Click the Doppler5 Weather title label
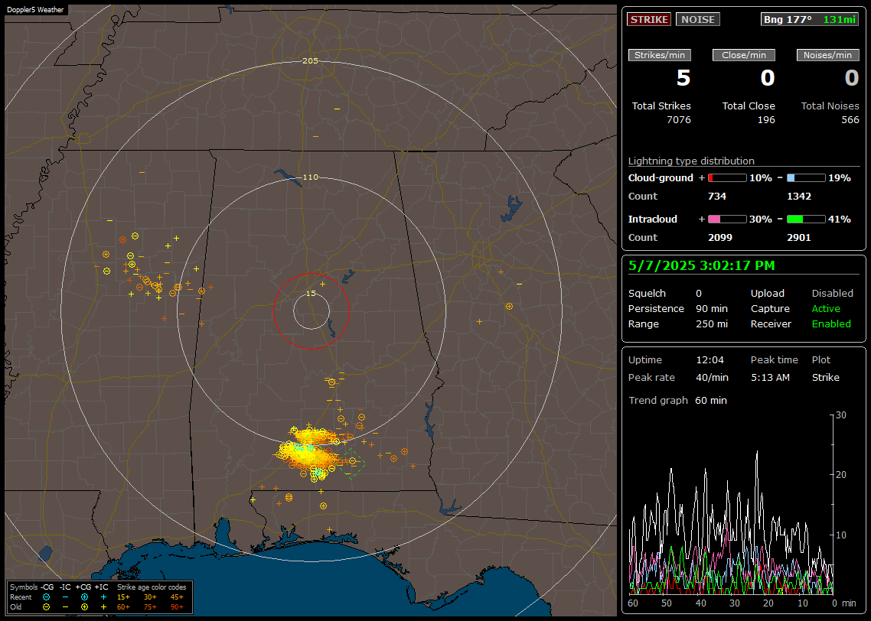This screenshot has height=621, width=871. coord(35,10)
